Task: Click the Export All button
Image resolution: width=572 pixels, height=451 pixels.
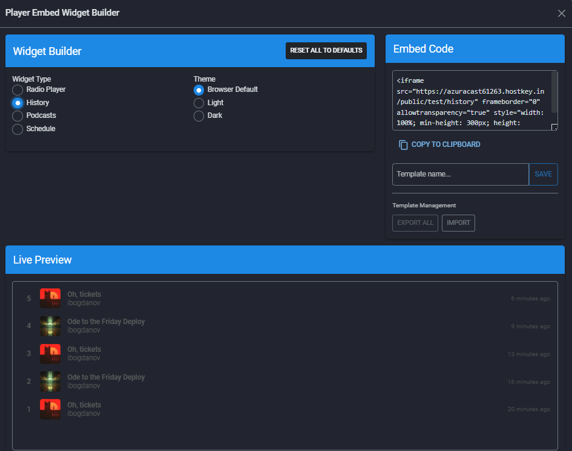Action: (x=415, y=223)
